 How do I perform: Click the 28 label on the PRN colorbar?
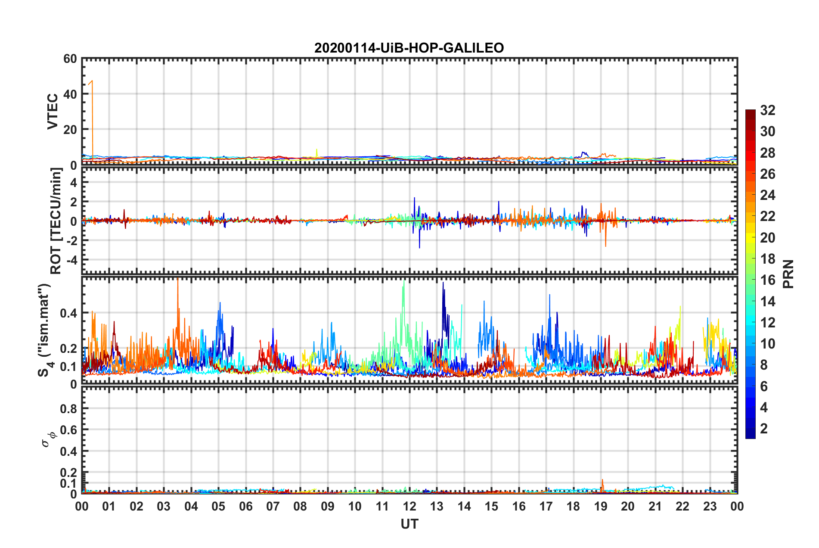tap(767, 153)
